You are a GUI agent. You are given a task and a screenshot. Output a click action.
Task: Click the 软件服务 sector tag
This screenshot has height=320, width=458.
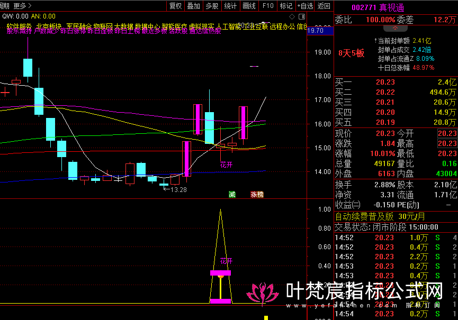(19, 26)
